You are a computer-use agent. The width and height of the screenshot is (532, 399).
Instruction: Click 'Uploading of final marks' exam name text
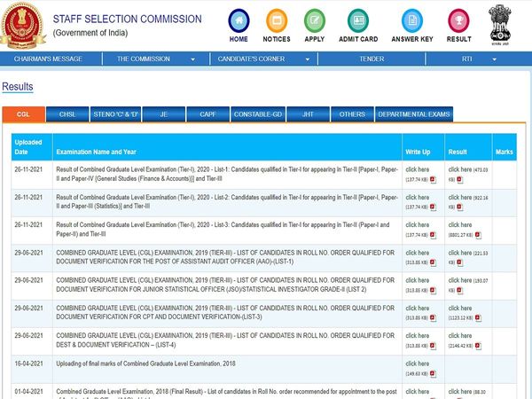coord(145,364)
